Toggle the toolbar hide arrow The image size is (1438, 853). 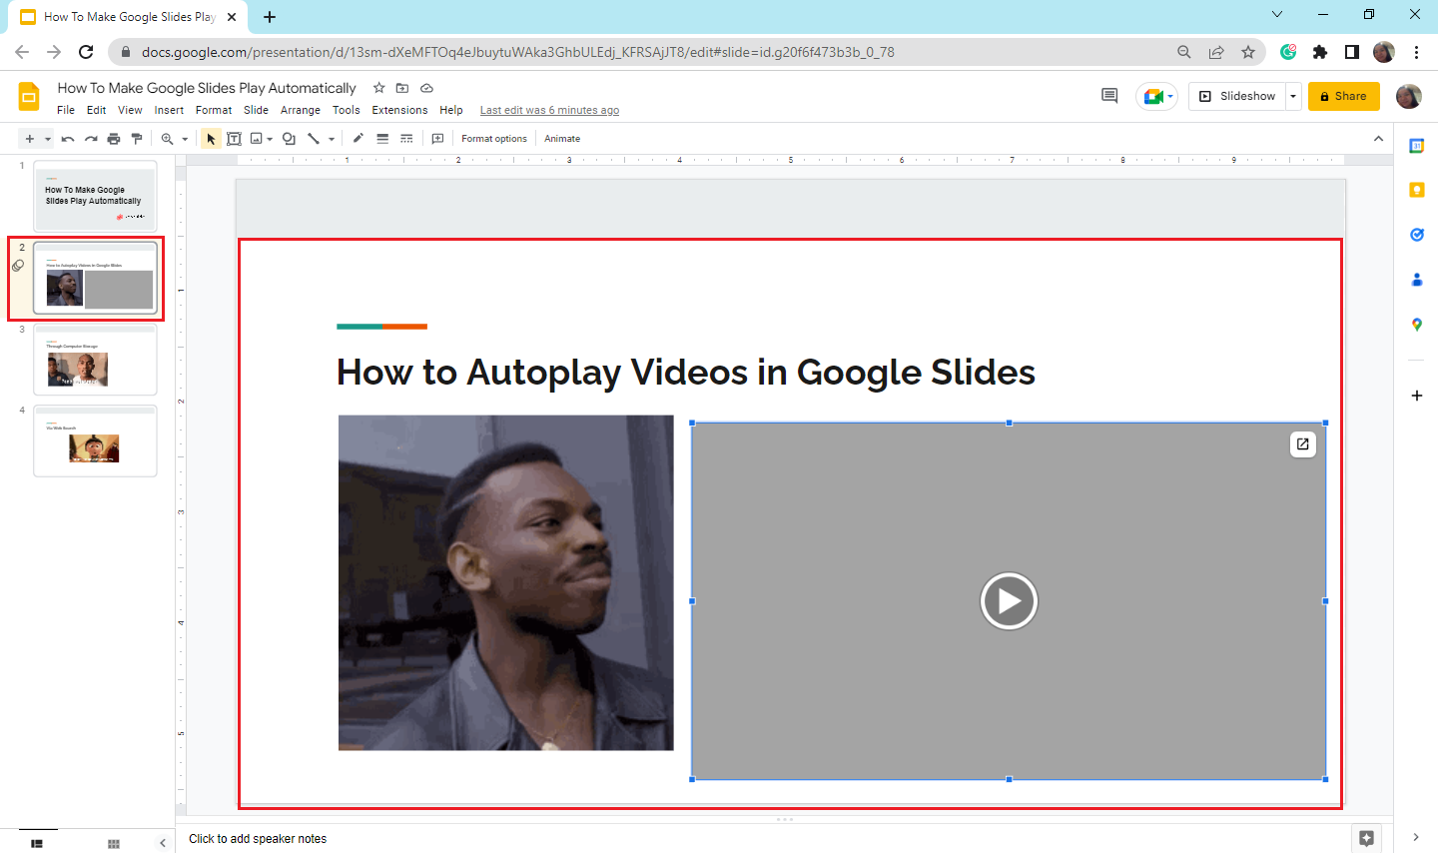point(1379,138)
